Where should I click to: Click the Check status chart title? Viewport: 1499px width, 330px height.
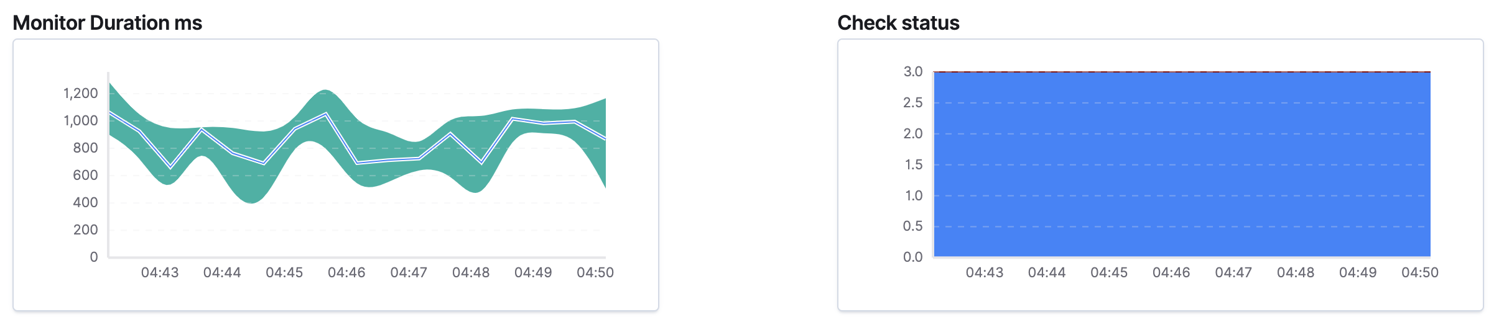pos(898,23)
